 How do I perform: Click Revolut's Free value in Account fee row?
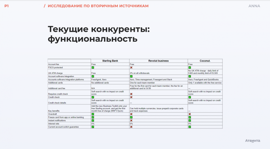(x=132, y=64)
